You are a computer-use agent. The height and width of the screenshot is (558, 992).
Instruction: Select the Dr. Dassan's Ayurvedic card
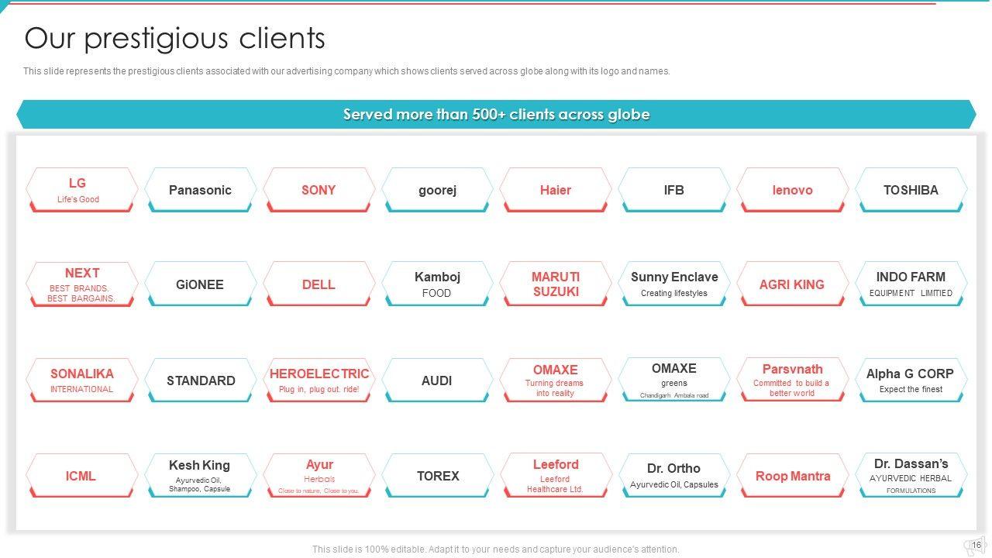[x=911, y=476]
